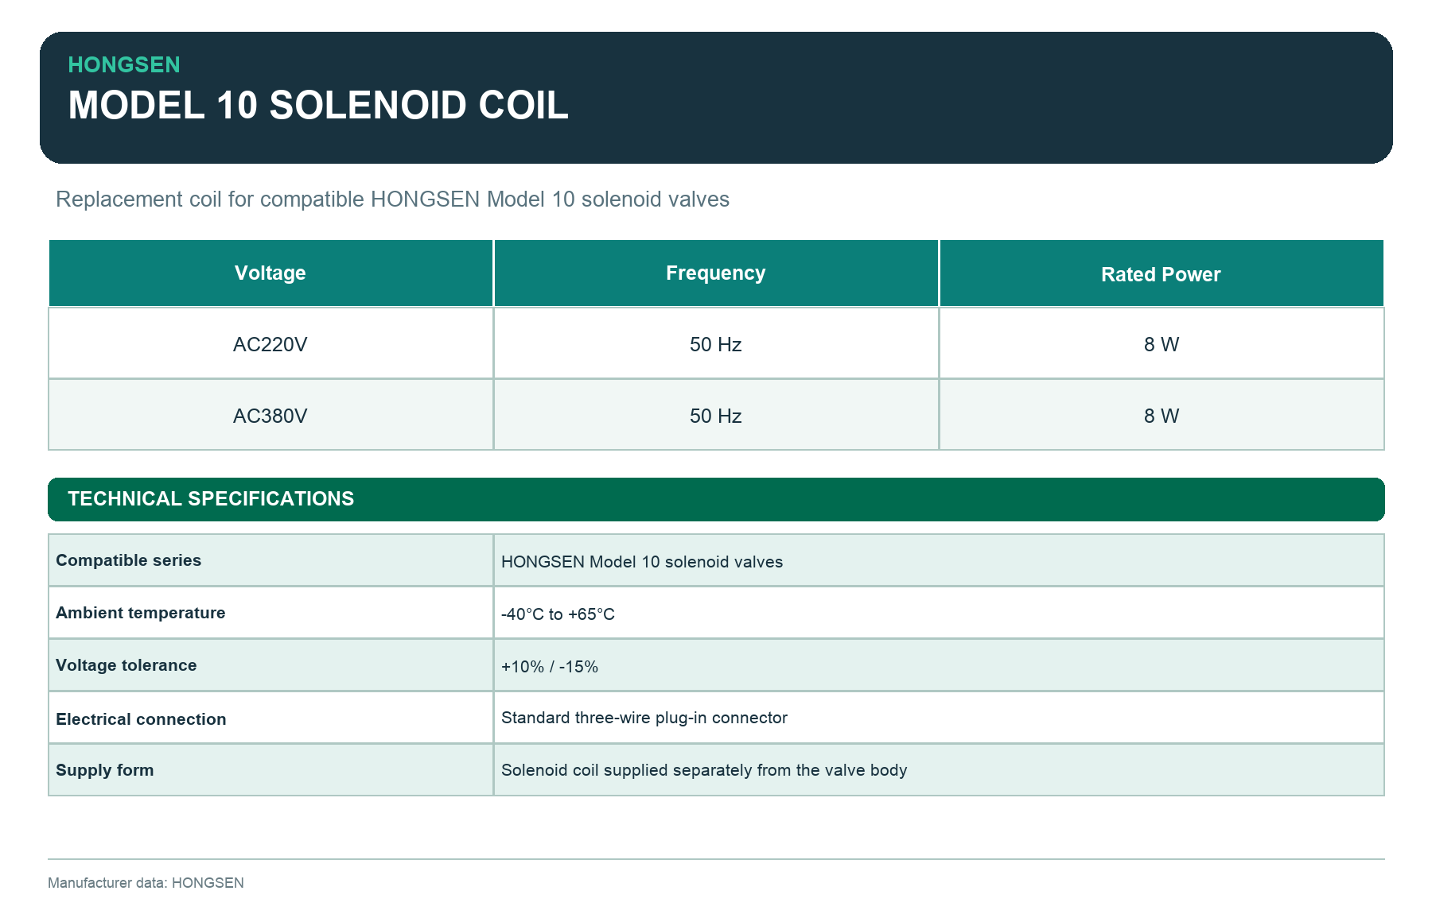The height and width of the screenshot is (914, 1432).
Task: Click the 8 W cell in the AC380V row
Action: pos(1162,415)
